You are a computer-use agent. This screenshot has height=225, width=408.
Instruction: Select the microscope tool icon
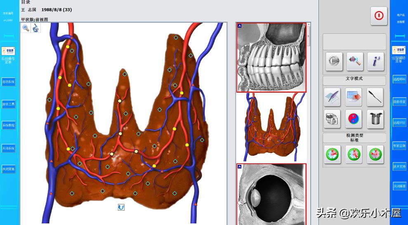(36, 28)
